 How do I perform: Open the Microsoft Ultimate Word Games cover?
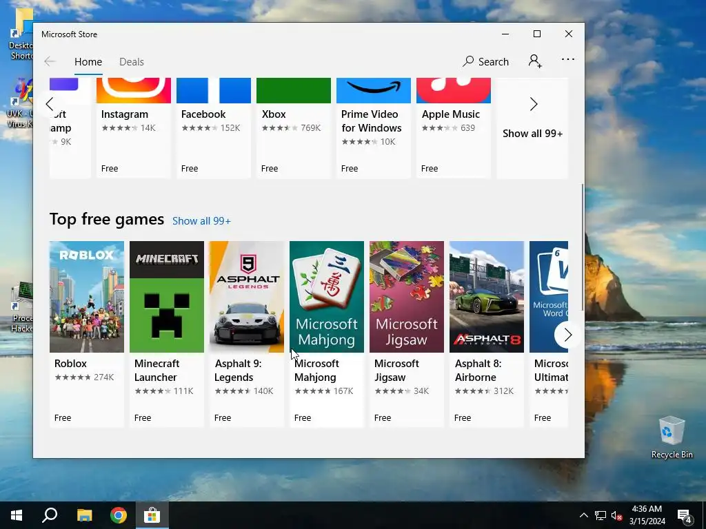pos(548,288)
